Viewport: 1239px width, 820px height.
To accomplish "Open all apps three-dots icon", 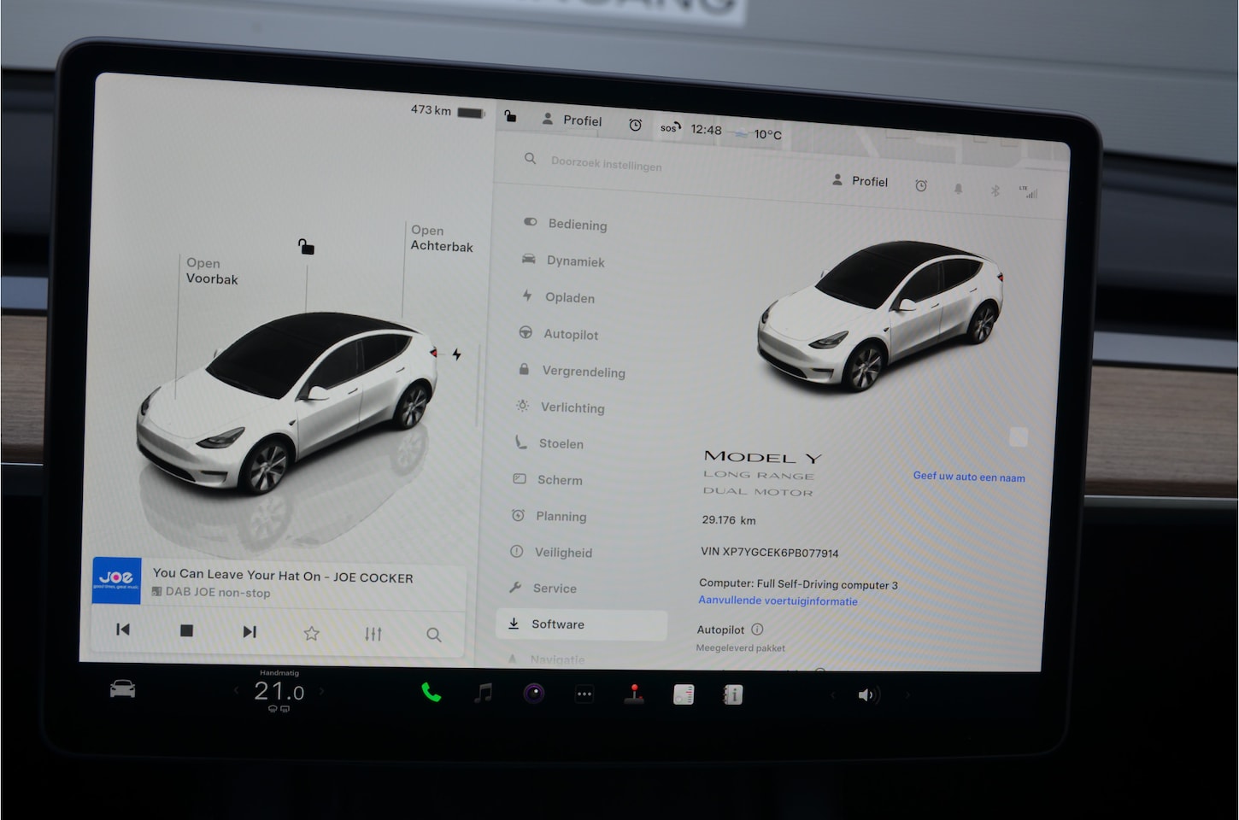I will 584,694.
